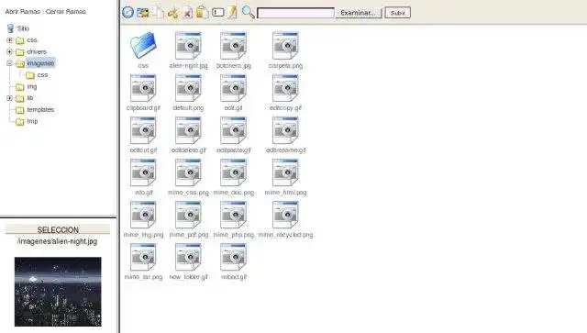This screenshot has width=587, height=333.
Task: Select the mime_tar.png file icon
Action: click(143, 258)
